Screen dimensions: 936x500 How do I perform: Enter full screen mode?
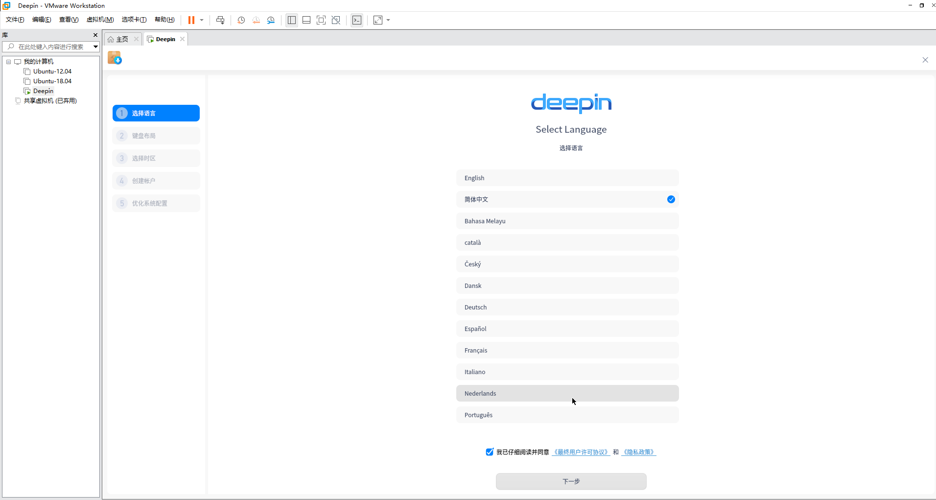[x=321, y=20]
